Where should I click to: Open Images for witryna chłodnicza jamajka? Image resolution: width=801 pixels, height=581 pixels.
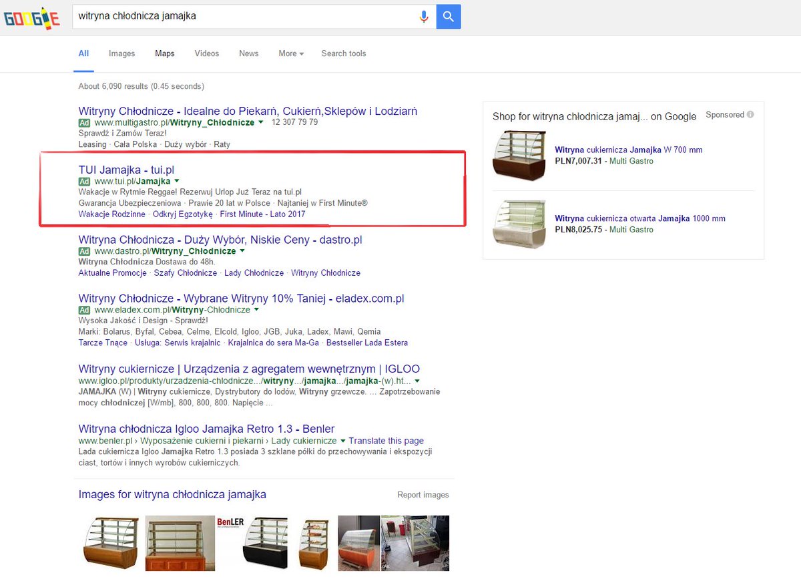[x=172, y=495]
